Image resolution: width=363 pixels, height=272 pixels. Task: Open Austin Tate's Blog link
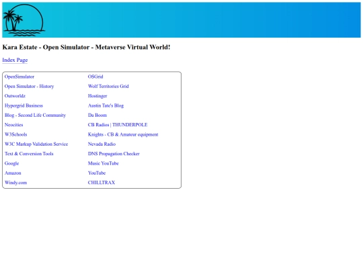(x=106, y=105)
